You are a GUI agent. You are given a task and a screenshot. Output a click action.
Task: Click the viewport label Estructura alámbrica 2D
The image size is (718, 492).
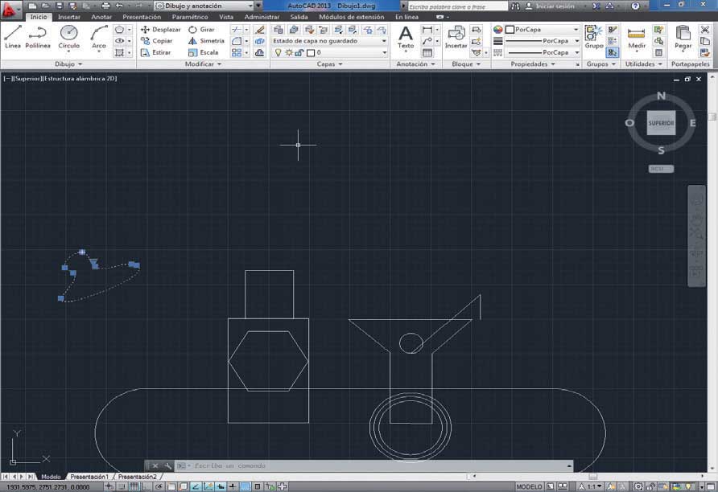(x=80, y=79)
